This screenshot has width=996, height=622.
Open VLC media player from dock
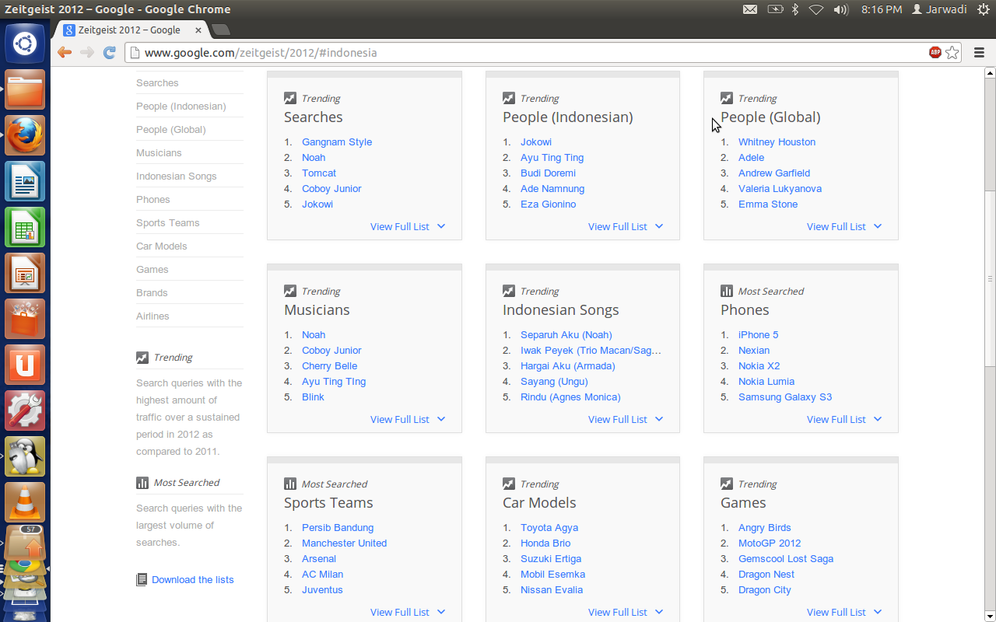tap(25, 502)
